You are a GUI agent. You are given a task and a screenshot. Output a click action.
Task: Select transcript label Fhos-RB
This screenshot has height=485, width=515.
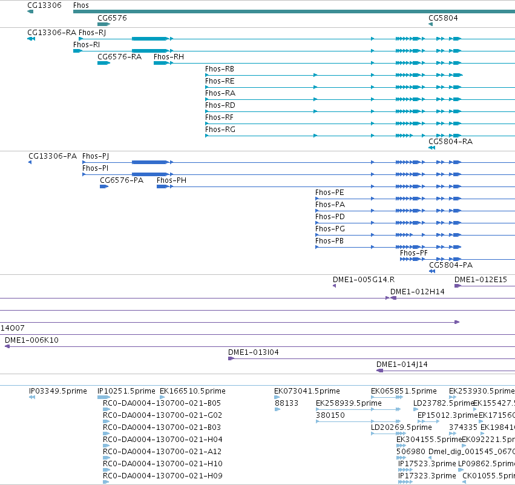[220, 68]
